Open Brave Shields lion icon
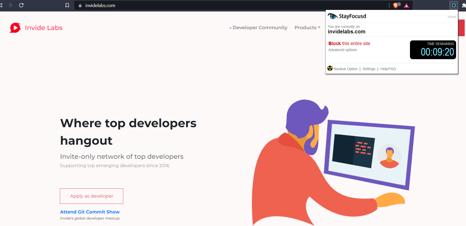Viewport: 466px width, 226px height. pos(395,5)
